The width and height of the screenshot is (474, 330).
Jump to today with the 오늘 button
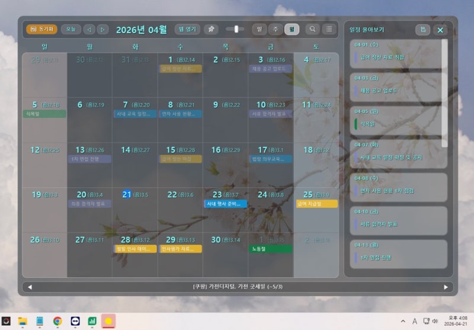pyautogui.click(x=71, y=29)
